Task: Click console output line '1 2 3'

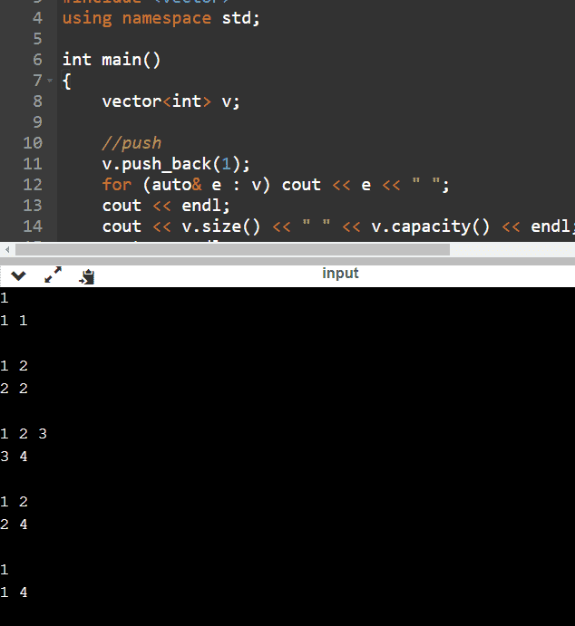Action: pos(24,434)
